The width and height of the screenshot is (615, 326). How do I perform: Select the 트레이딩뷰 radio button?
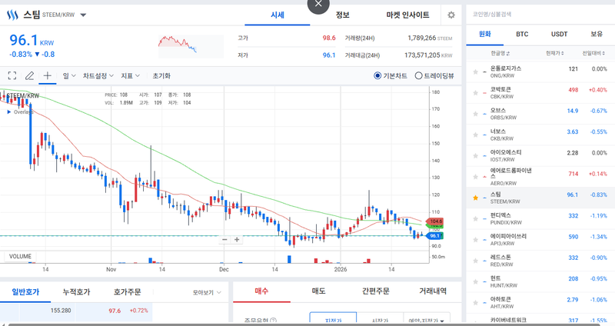coord(418,76)
